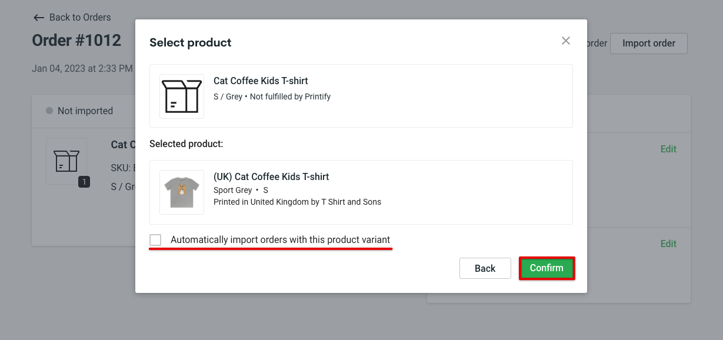Screen dimensions: 723x340
Task: Click the Import order button
Action: click(648, 43)
